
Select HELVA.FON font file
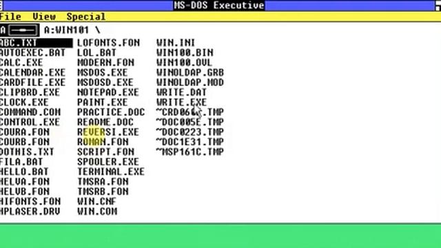[25, 181]
